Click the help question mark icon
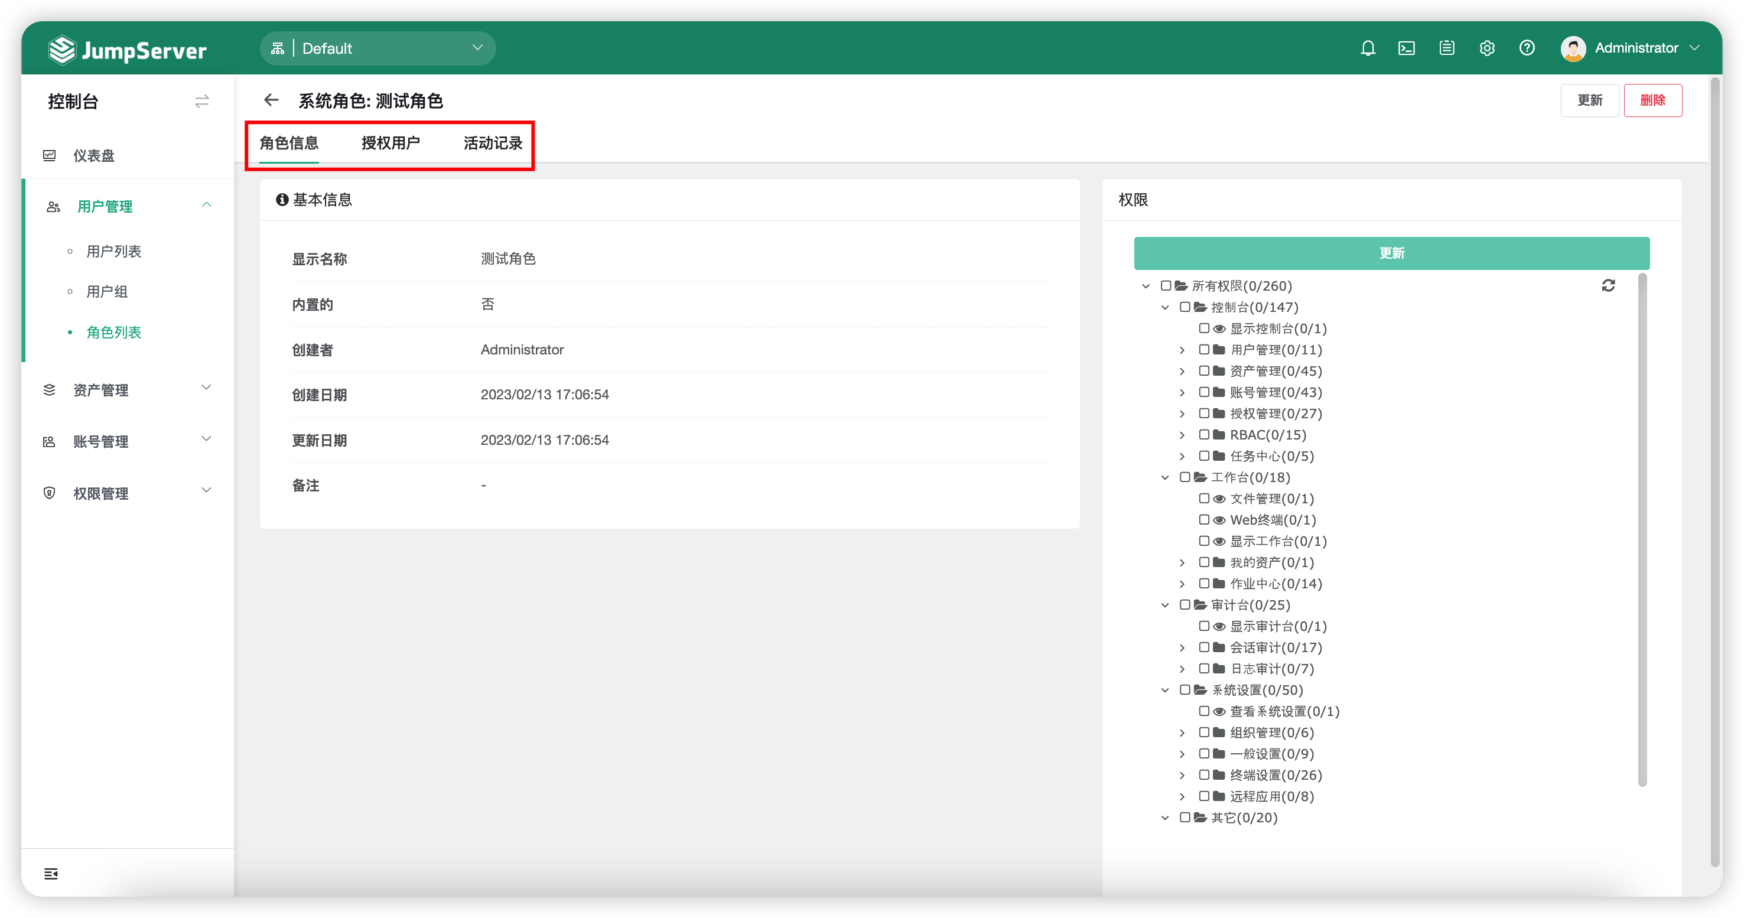This screenshot has height=918, width=1744. [x=1527, y=48]
